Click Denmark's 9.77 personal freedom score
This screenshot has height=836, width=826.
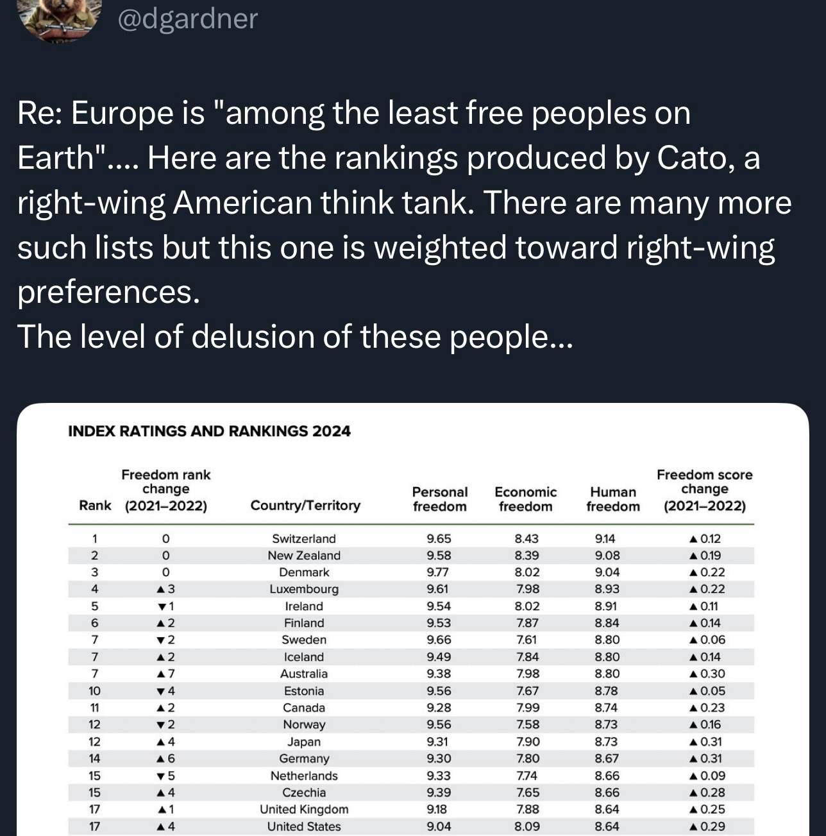coord(439,572)
